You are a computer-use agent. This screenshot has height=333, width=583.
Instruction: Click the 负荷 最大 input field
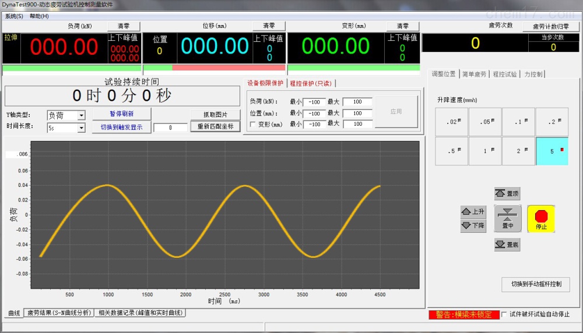click(357, 102)
